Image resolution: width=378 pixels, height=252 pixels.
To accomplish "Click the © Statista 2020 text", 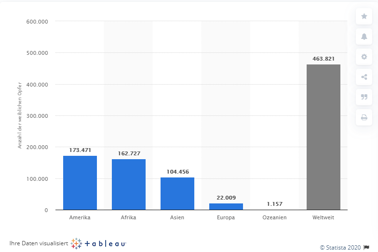I will point(340,248).
